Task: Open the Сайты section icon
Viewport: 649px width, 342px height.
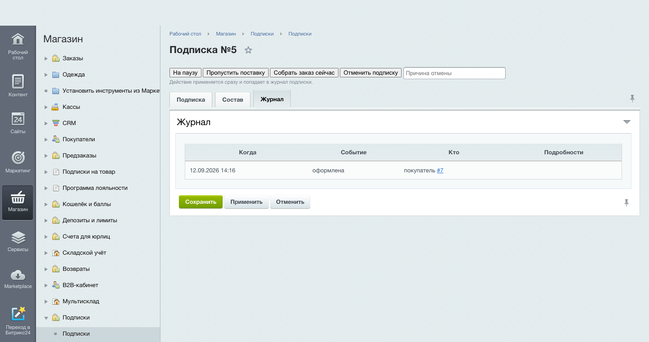Action: click(x=18, y=118)
